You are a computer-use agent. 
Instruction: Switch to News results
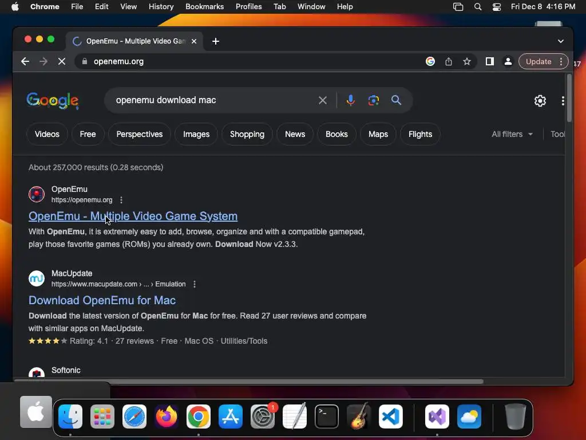295,134
